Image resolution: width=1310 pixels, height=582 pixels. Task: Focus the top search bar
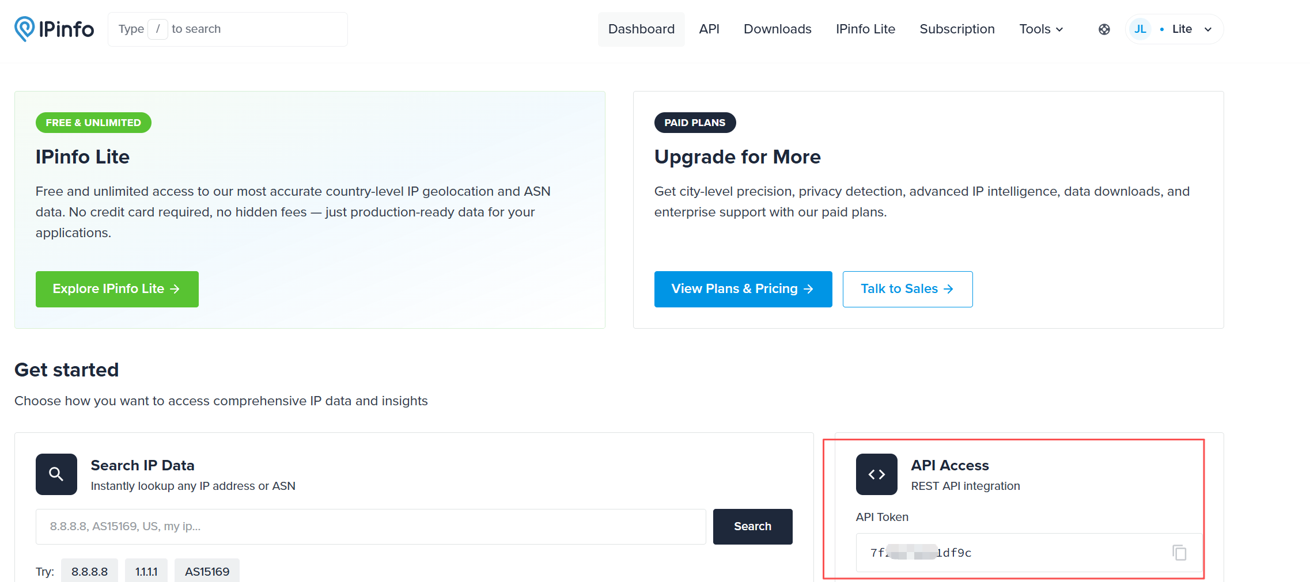click(228, 29)
